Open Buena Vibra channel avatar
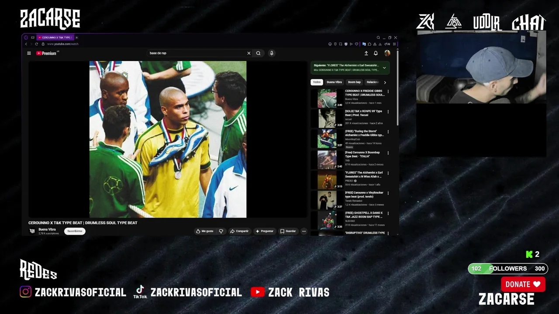The height and width of the screenshot is (314, 559). 32,231
